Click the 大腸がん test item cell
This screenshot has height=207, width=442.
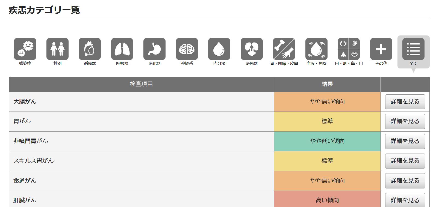coord(142,102)
